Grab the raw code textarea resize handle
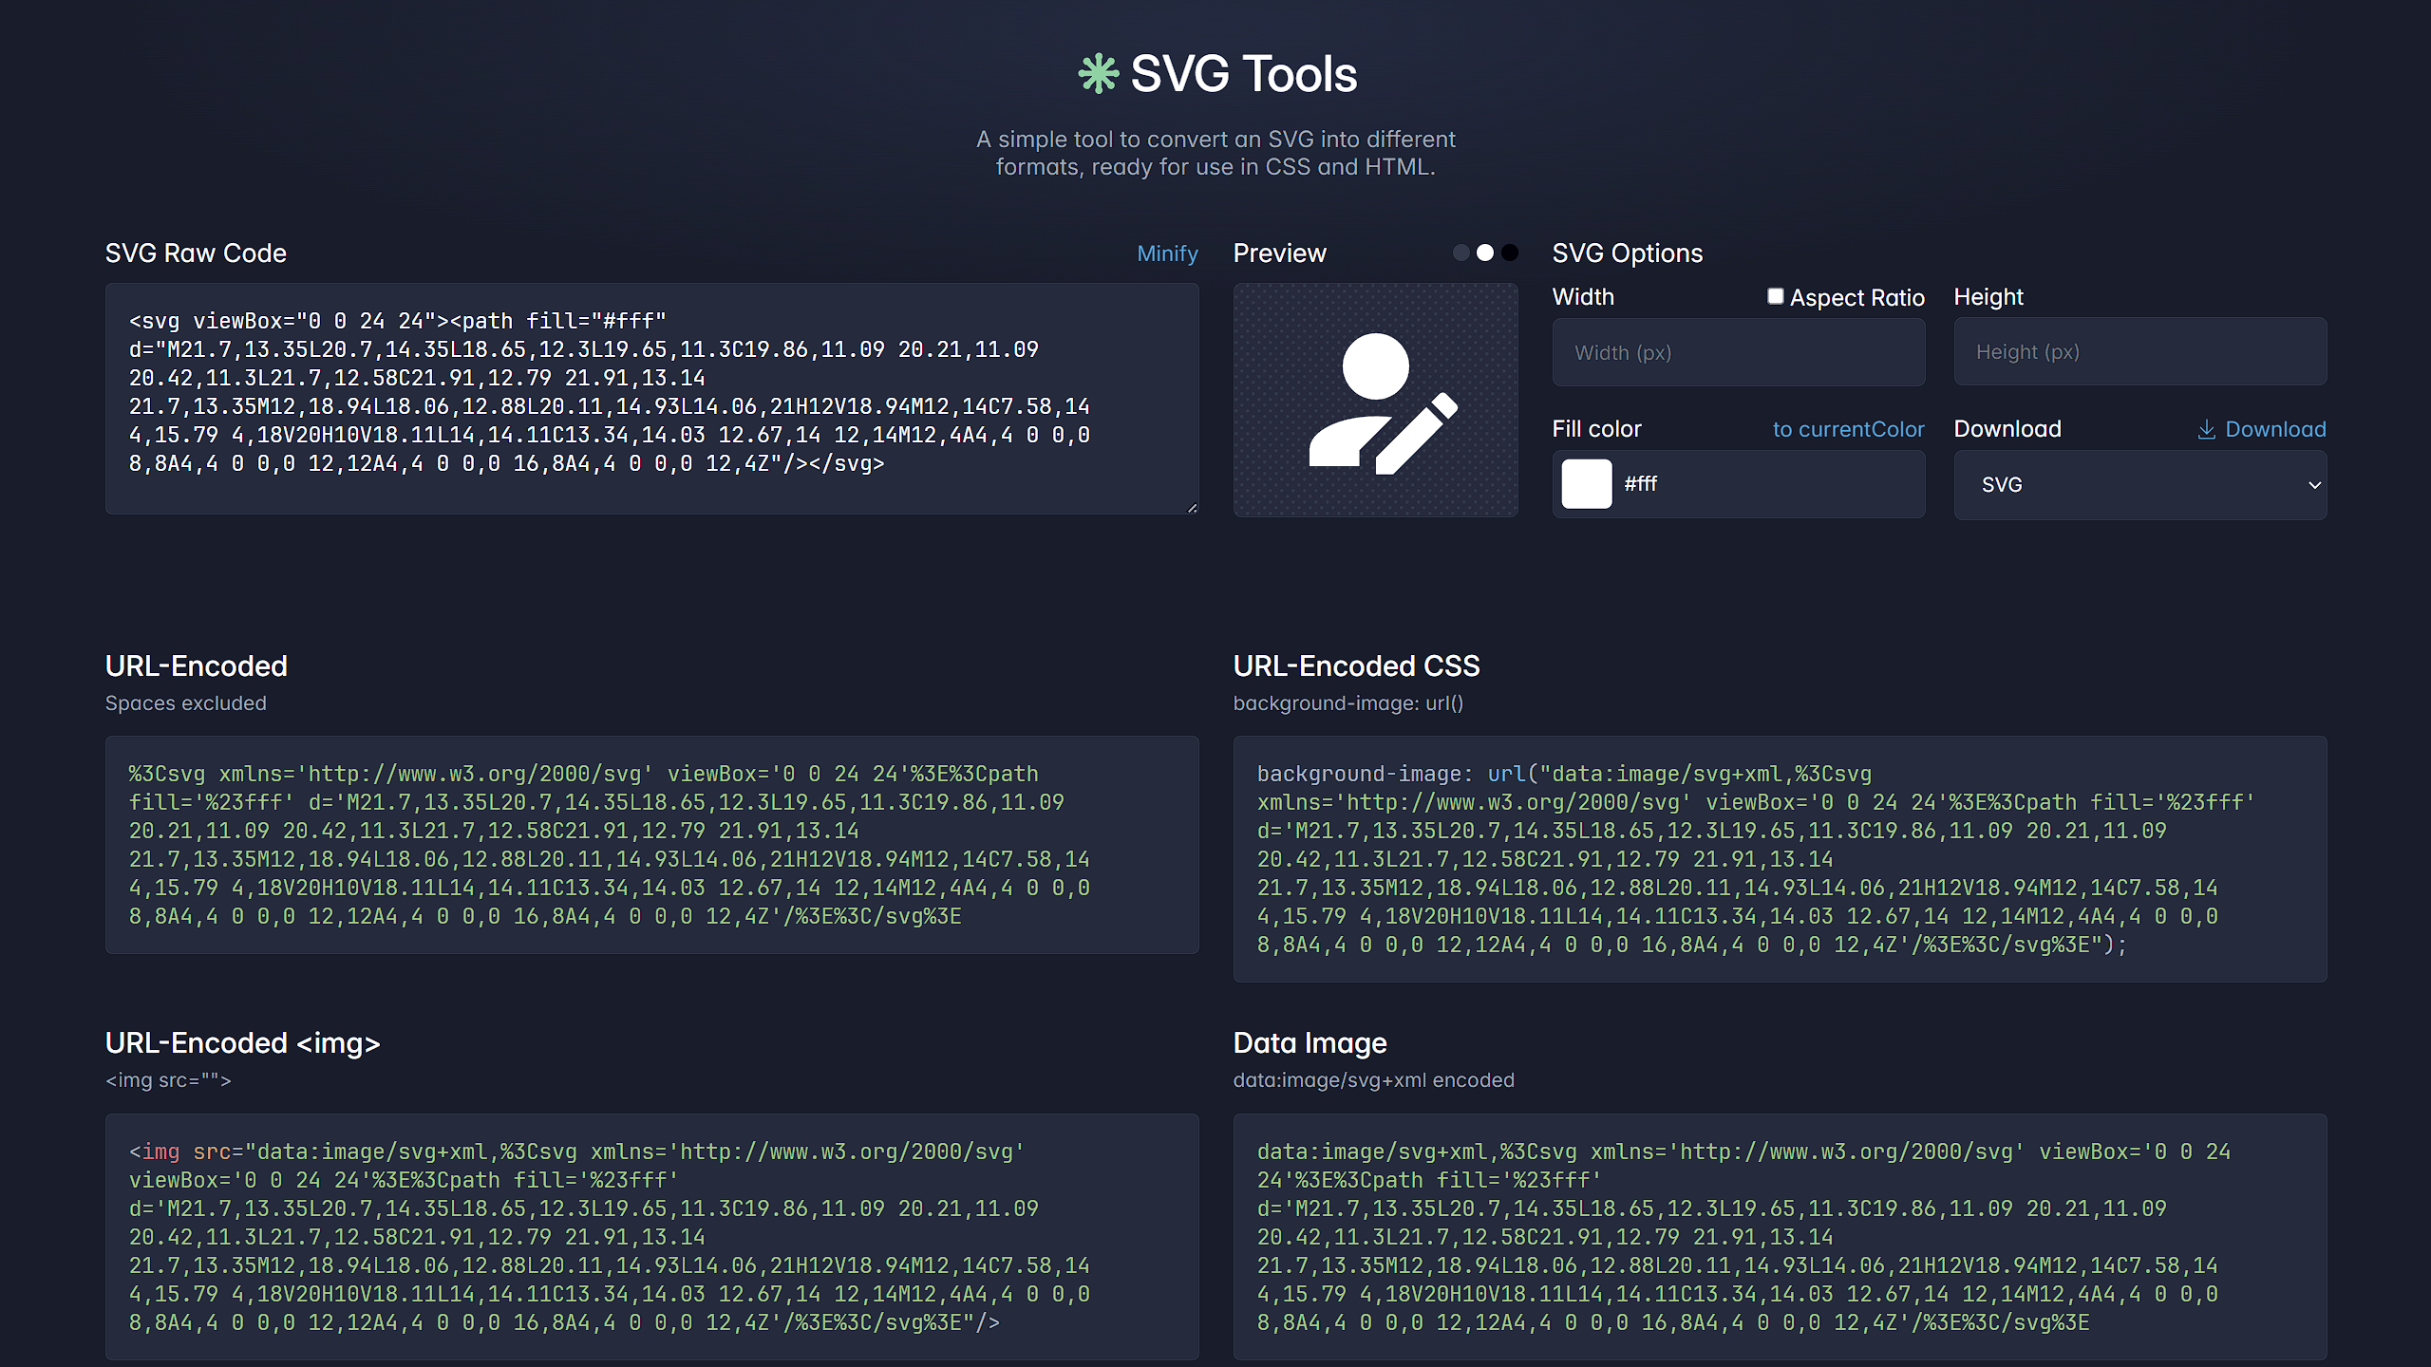The image size is (2431, 1367). 1193,508
